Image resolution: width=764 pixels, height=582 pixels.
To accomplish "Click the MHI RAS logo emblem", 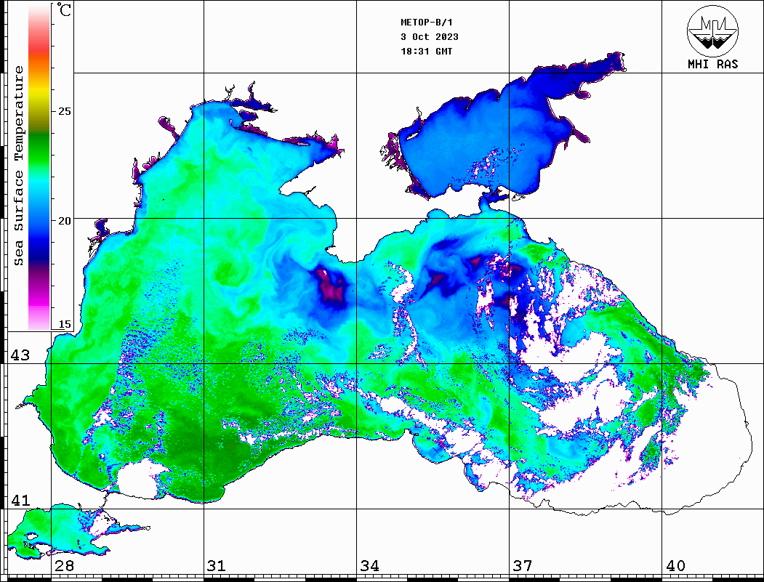I will [x=712, y=31].
